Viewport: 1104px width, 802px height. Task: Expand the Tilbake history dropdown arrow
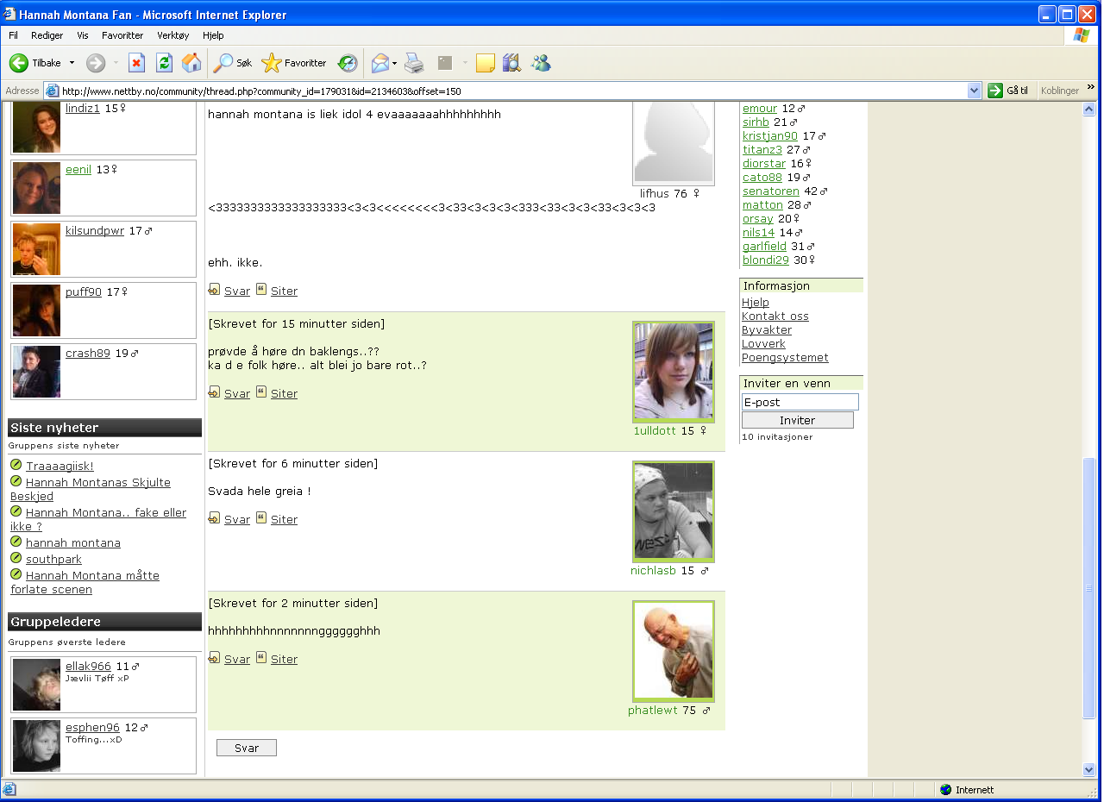pos(72,63)
